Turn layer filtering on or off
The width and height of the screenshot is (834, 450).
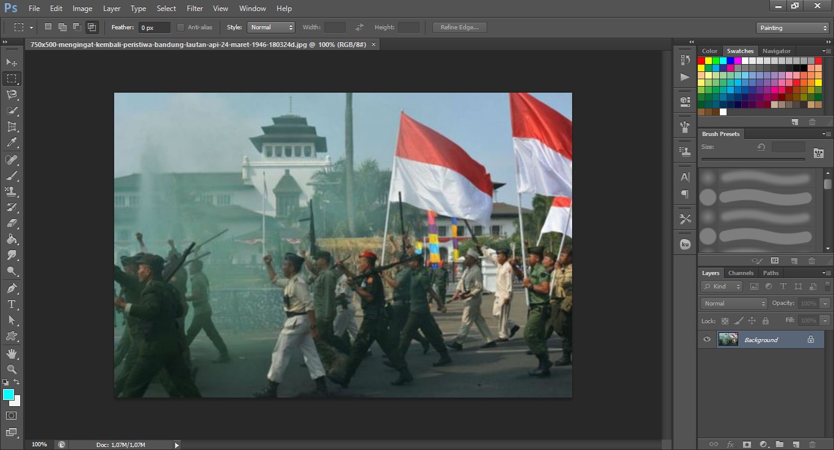click(828, 286)
